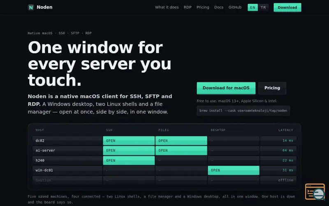Click the bastion host cell
The height and width of the screenshot is (206, 329).
[67, 180]
